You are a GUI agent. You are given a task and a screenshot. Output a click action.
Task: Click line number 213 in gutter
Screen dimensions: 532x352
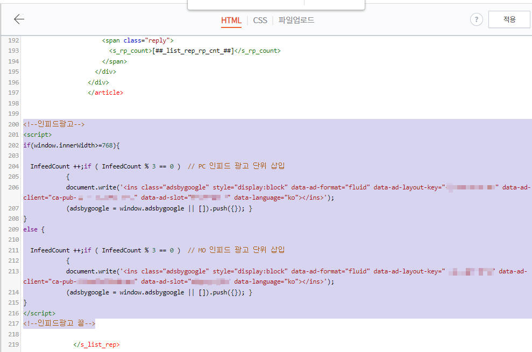point(13,271)
